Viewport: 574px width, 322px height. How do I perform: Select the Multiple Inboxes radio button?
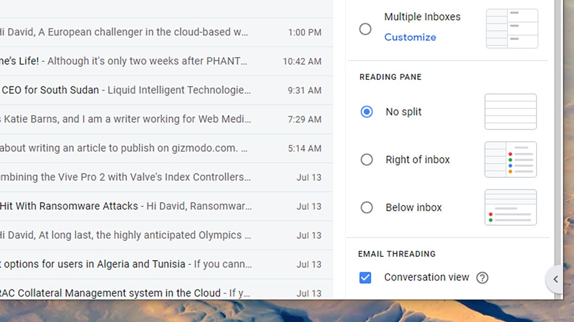(365, 29)
